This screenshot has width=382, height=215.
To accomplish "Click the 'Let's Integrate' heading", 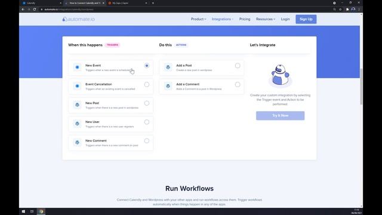I will pyautogui.click(x=263, y=45).
